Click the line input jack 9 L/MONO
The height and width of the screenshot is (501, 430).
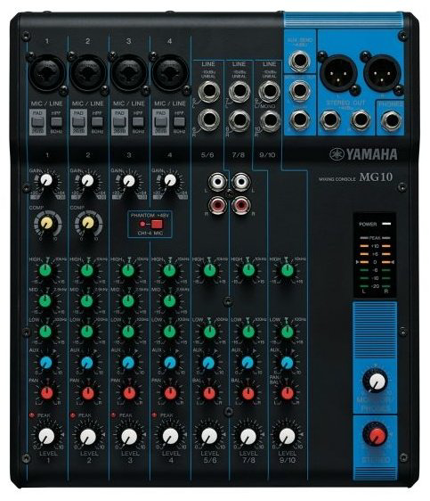(270, 91)
